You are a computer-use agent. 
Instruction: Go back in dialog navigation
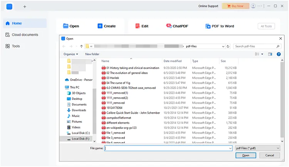64,46
